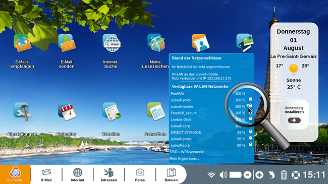Screen dimensions: 328x184
Task: Click the Ihr Netzkabel ist nicht angeschlossen status
Action: (x=201, y=67)
